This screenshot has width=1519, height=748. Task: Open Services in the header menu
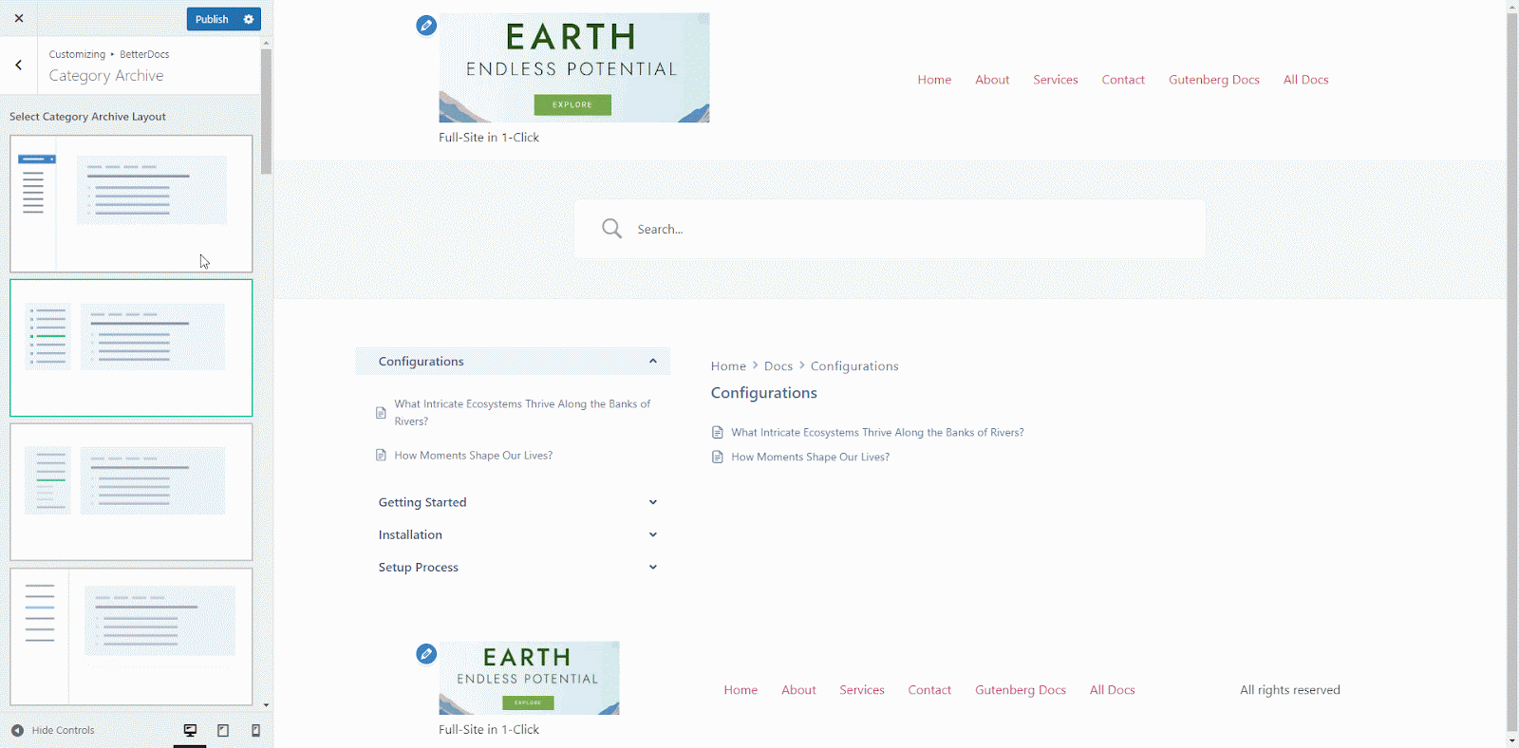point(1055,80)
